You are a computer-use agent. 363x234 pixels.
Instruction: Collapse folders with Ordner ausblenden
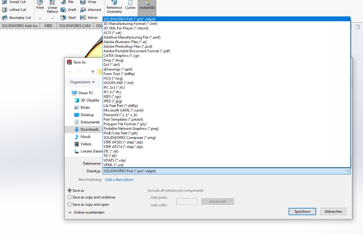(86, 212)
